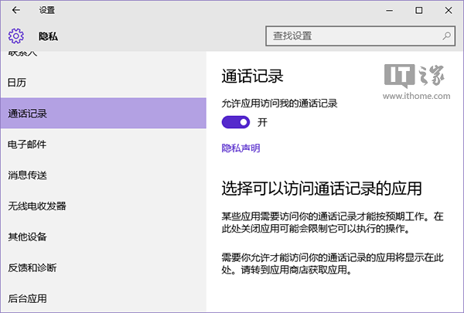Open the 隐私声明 privacy statement link
The width and height of the screenshot is (464, 313).
click(x=241, y=148)
